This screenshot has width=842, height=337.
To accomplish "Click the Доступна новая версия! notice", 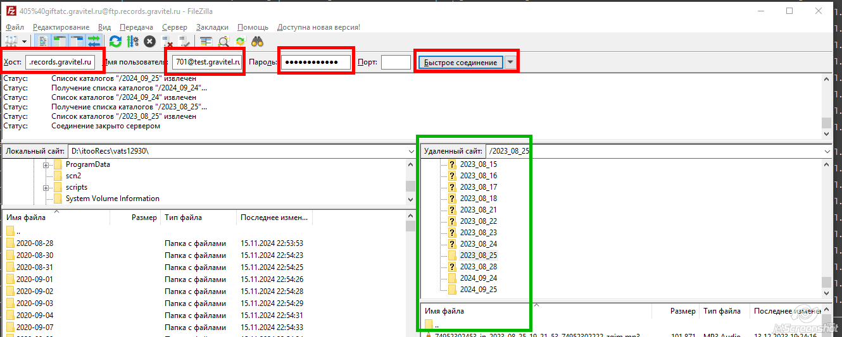I will point(318,27).
